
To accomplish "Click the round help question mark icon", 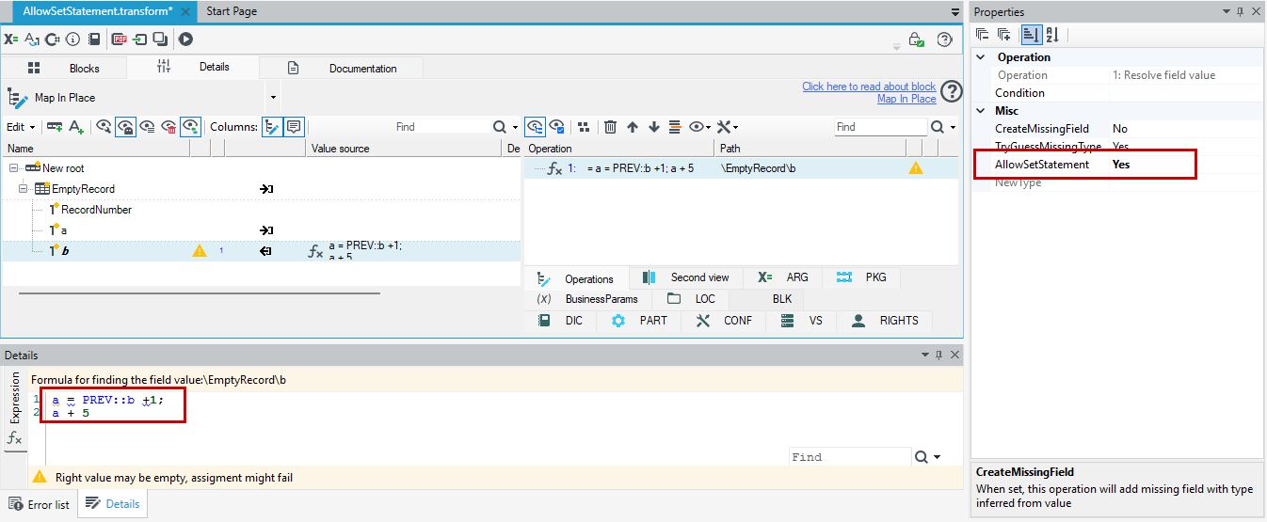I will 952,91.
